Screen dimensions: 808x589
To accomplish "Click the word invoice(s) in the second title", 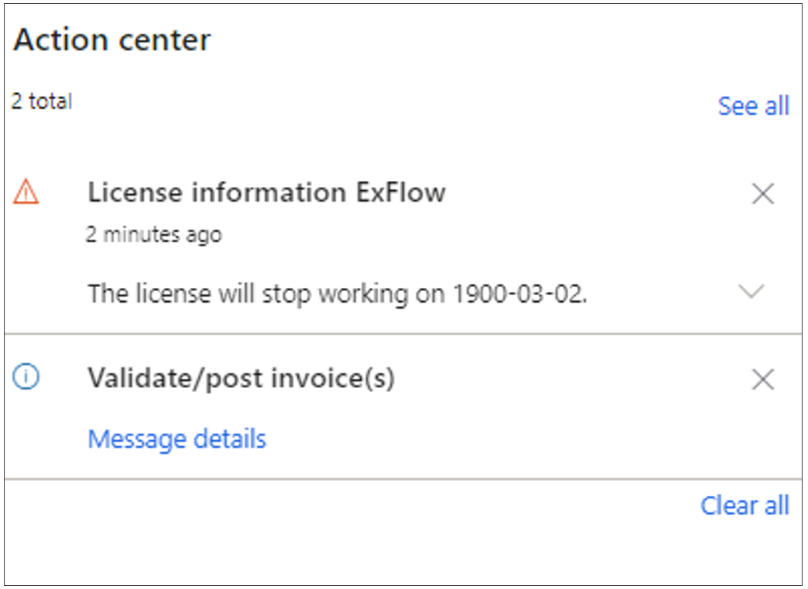I will pyautogui.click(x=333, y=378).
